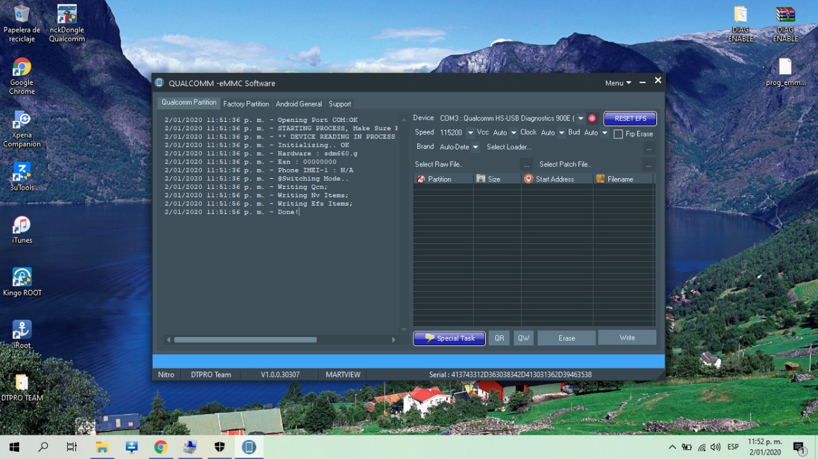Click the Special Task button
Image resolution: width=818 pixels, height=459 pixels.
coord(449,338)
